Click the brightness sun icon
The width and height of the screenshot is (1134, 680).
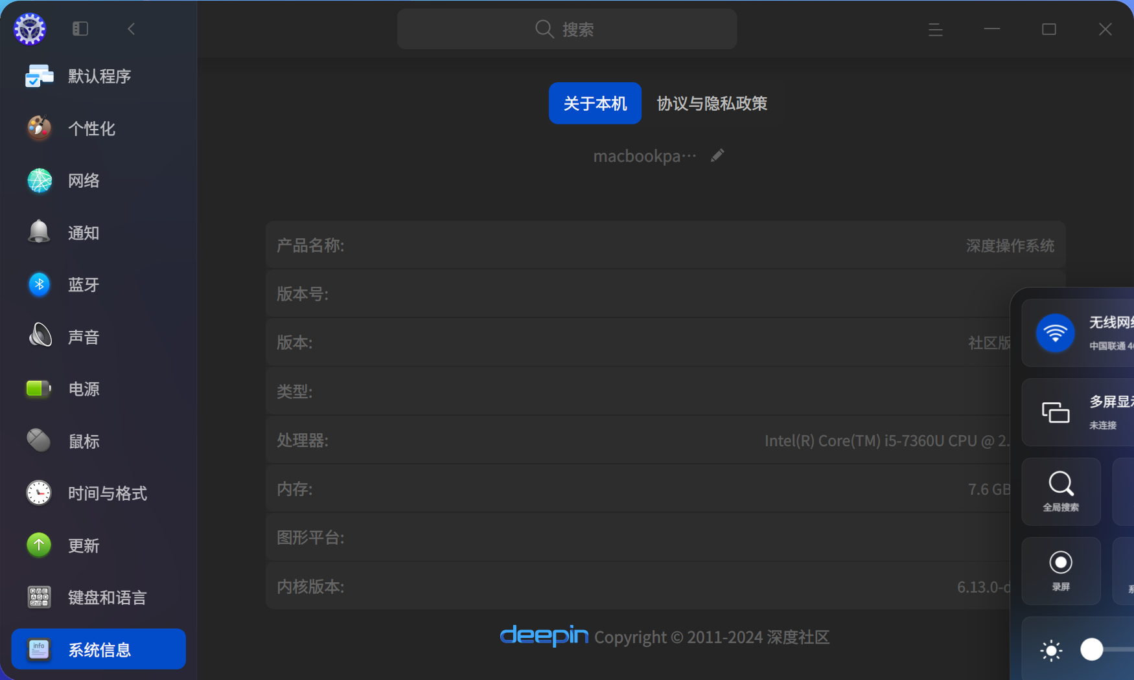coord(1051,650)
